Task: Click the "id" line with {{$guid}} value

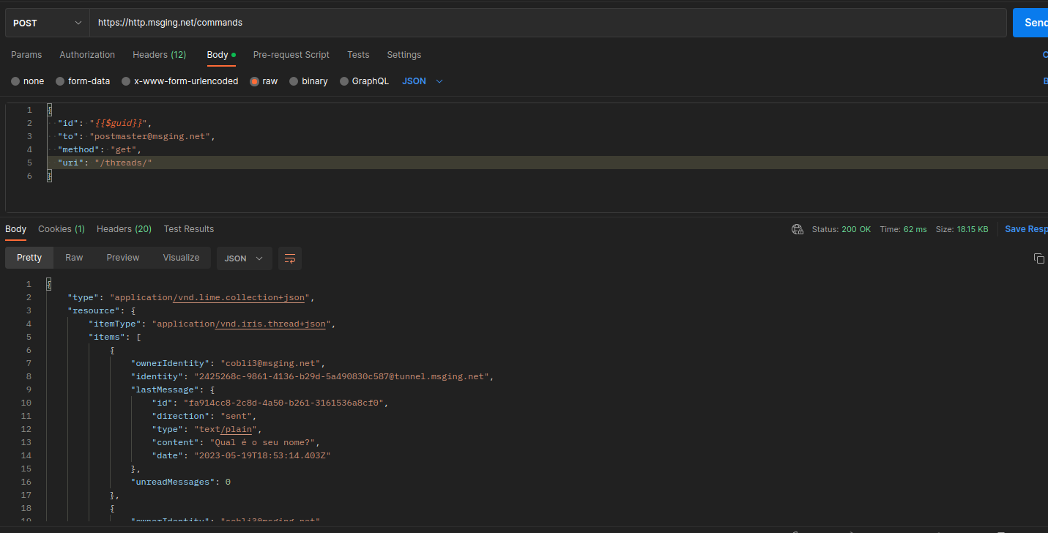Action: click(104, 123)
